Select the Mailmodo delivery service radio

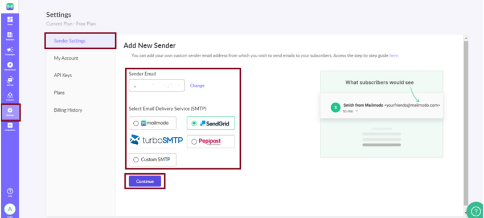click(136, 123)
